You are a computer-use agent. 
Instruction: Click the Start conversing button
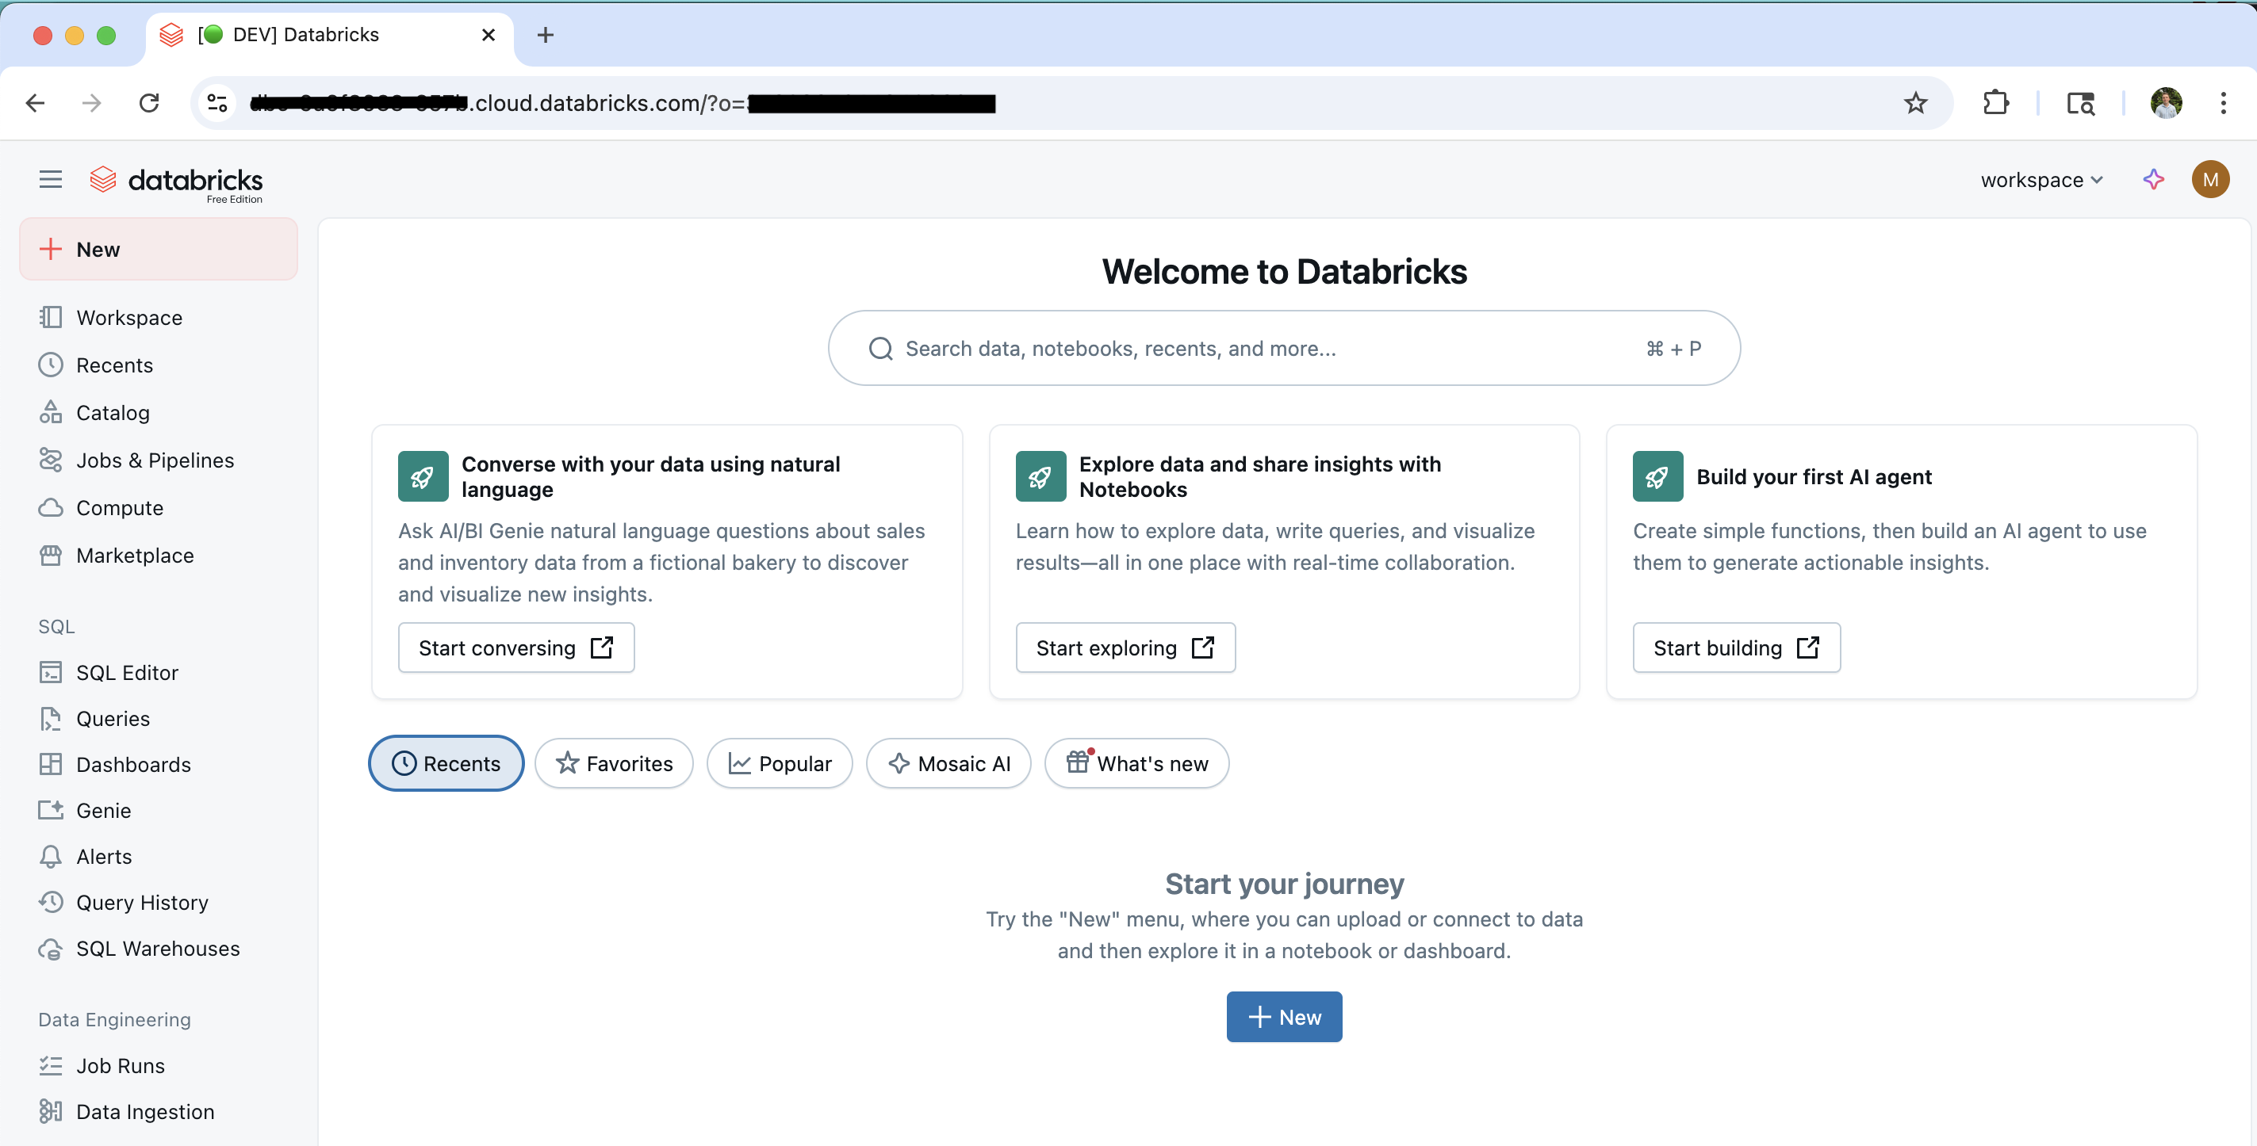point(516,647)
